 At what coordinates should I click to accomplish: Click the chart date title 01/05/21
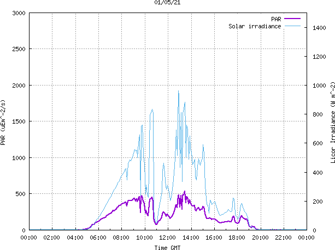click(x=167, y=3)
